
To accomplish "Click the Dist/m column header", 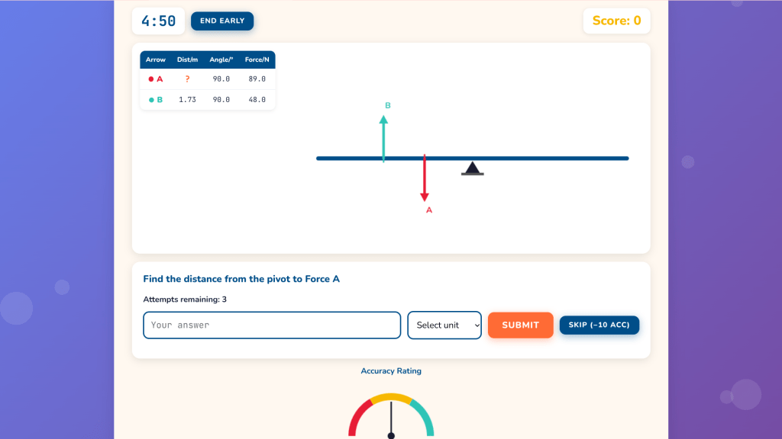I will pos(187,60).
